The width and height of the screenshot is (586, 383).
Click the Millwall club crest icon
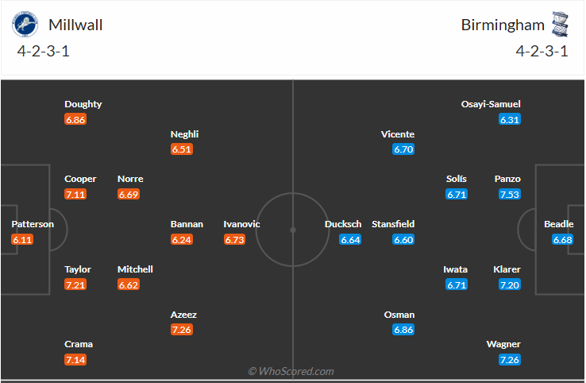click(25, 25)
